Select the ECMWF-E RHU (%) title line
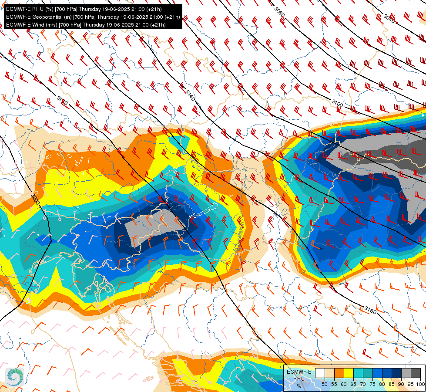 coord(84,9)
